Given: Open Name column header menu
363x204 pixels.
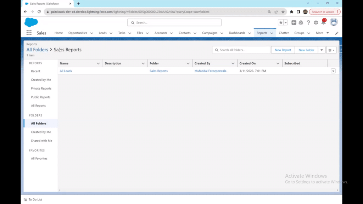Looking at the screenshot, I should pos(98,63).
